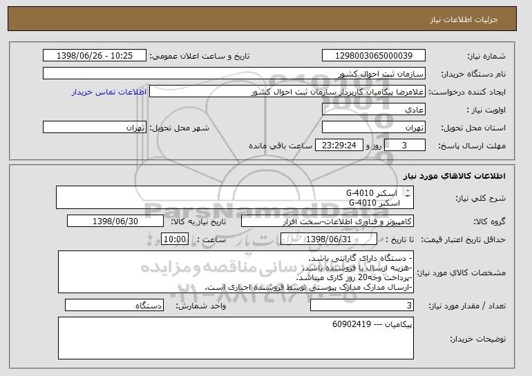
Task: Click the label تاریخ و ساعت اعلان عمومی
Action: (x=200, y=56)
